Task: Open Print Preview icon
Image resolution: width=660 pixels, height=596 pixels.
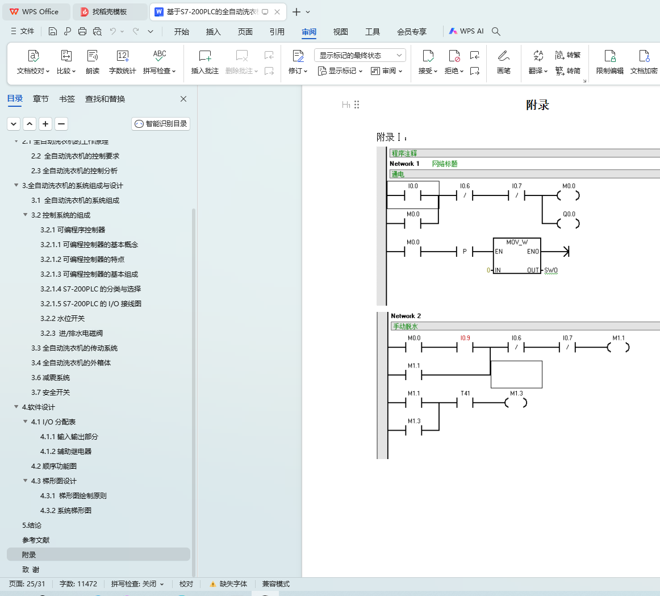Action: pos(97,31)
